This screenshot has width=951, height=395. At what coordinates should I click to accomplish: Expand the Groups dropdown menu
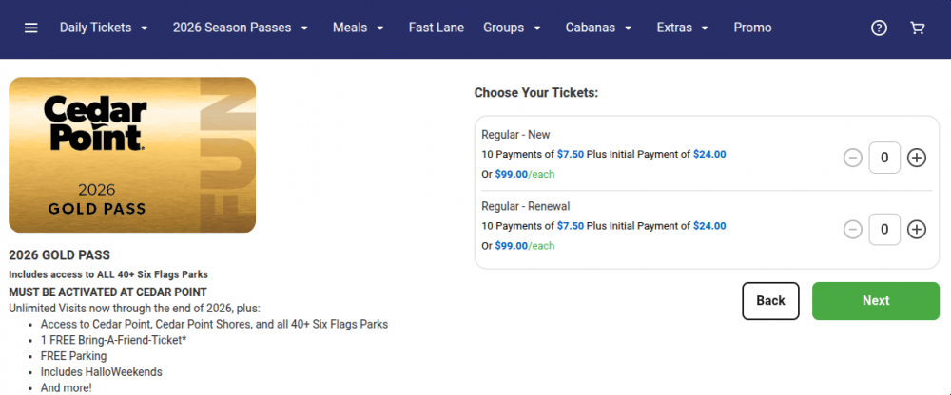click(x=512, y=28)
